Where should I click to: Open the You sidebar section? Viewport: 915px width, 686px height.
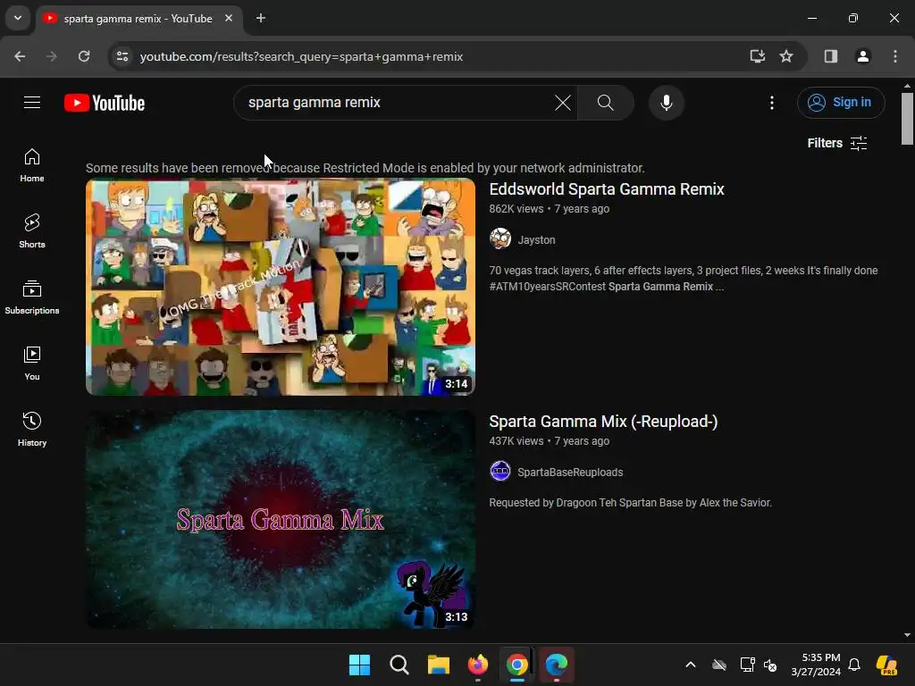[32, 363]
